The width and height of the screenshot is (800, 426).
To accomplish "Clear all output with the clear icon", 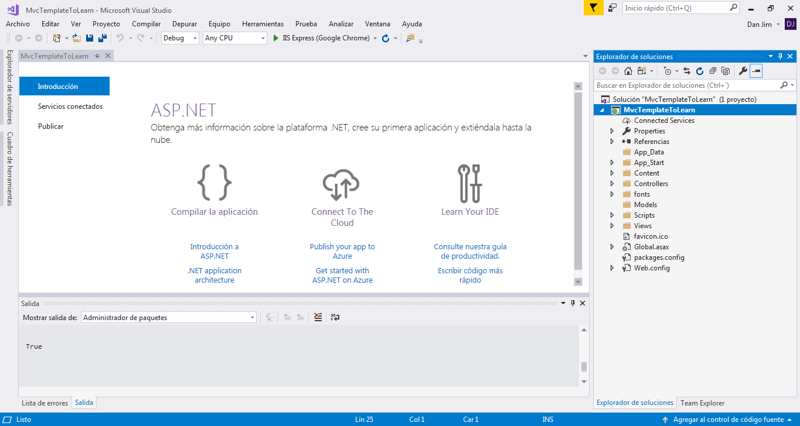I will 318,317.
